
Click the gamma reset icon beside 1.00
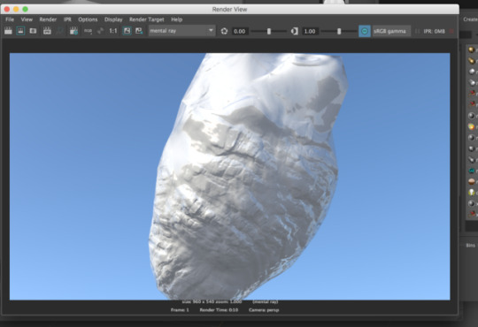(295, 31)
